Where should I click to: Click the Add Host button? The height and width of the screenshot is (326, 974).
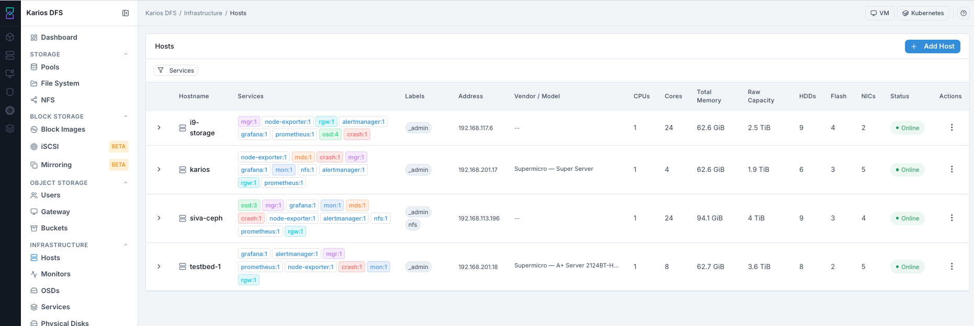pos(932,46)
